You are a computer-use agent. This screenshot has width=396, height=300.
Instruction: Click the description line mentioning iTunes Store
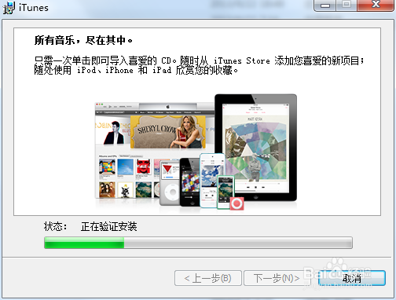[199, 60]
